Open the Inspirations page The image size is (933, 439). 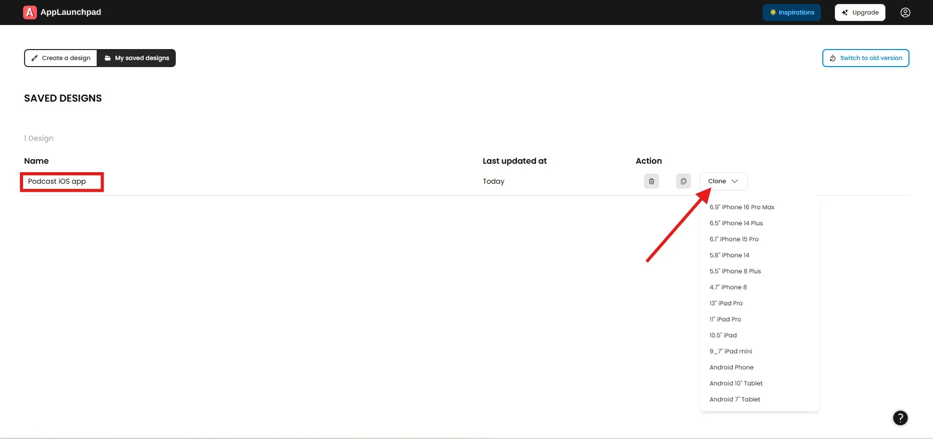(791, 13)
